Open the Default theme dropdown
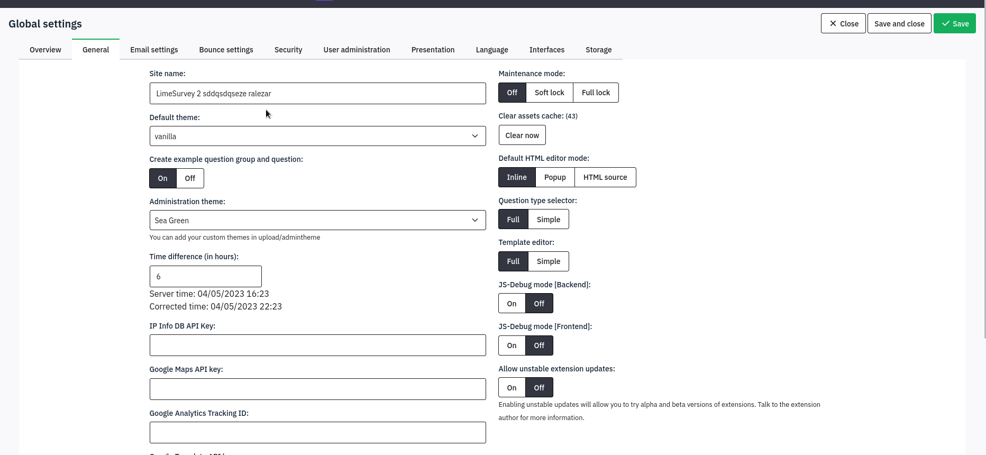 click(x=317, y=136)
